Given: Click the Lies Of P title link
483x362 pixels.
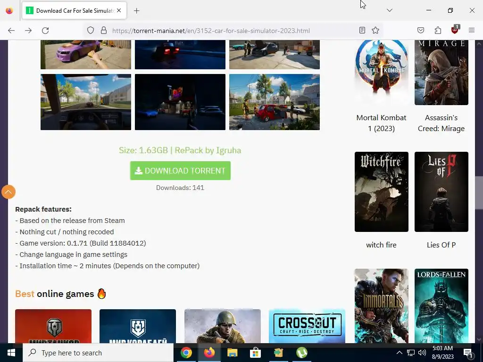Looking at the screenshot, I should 441,245.
